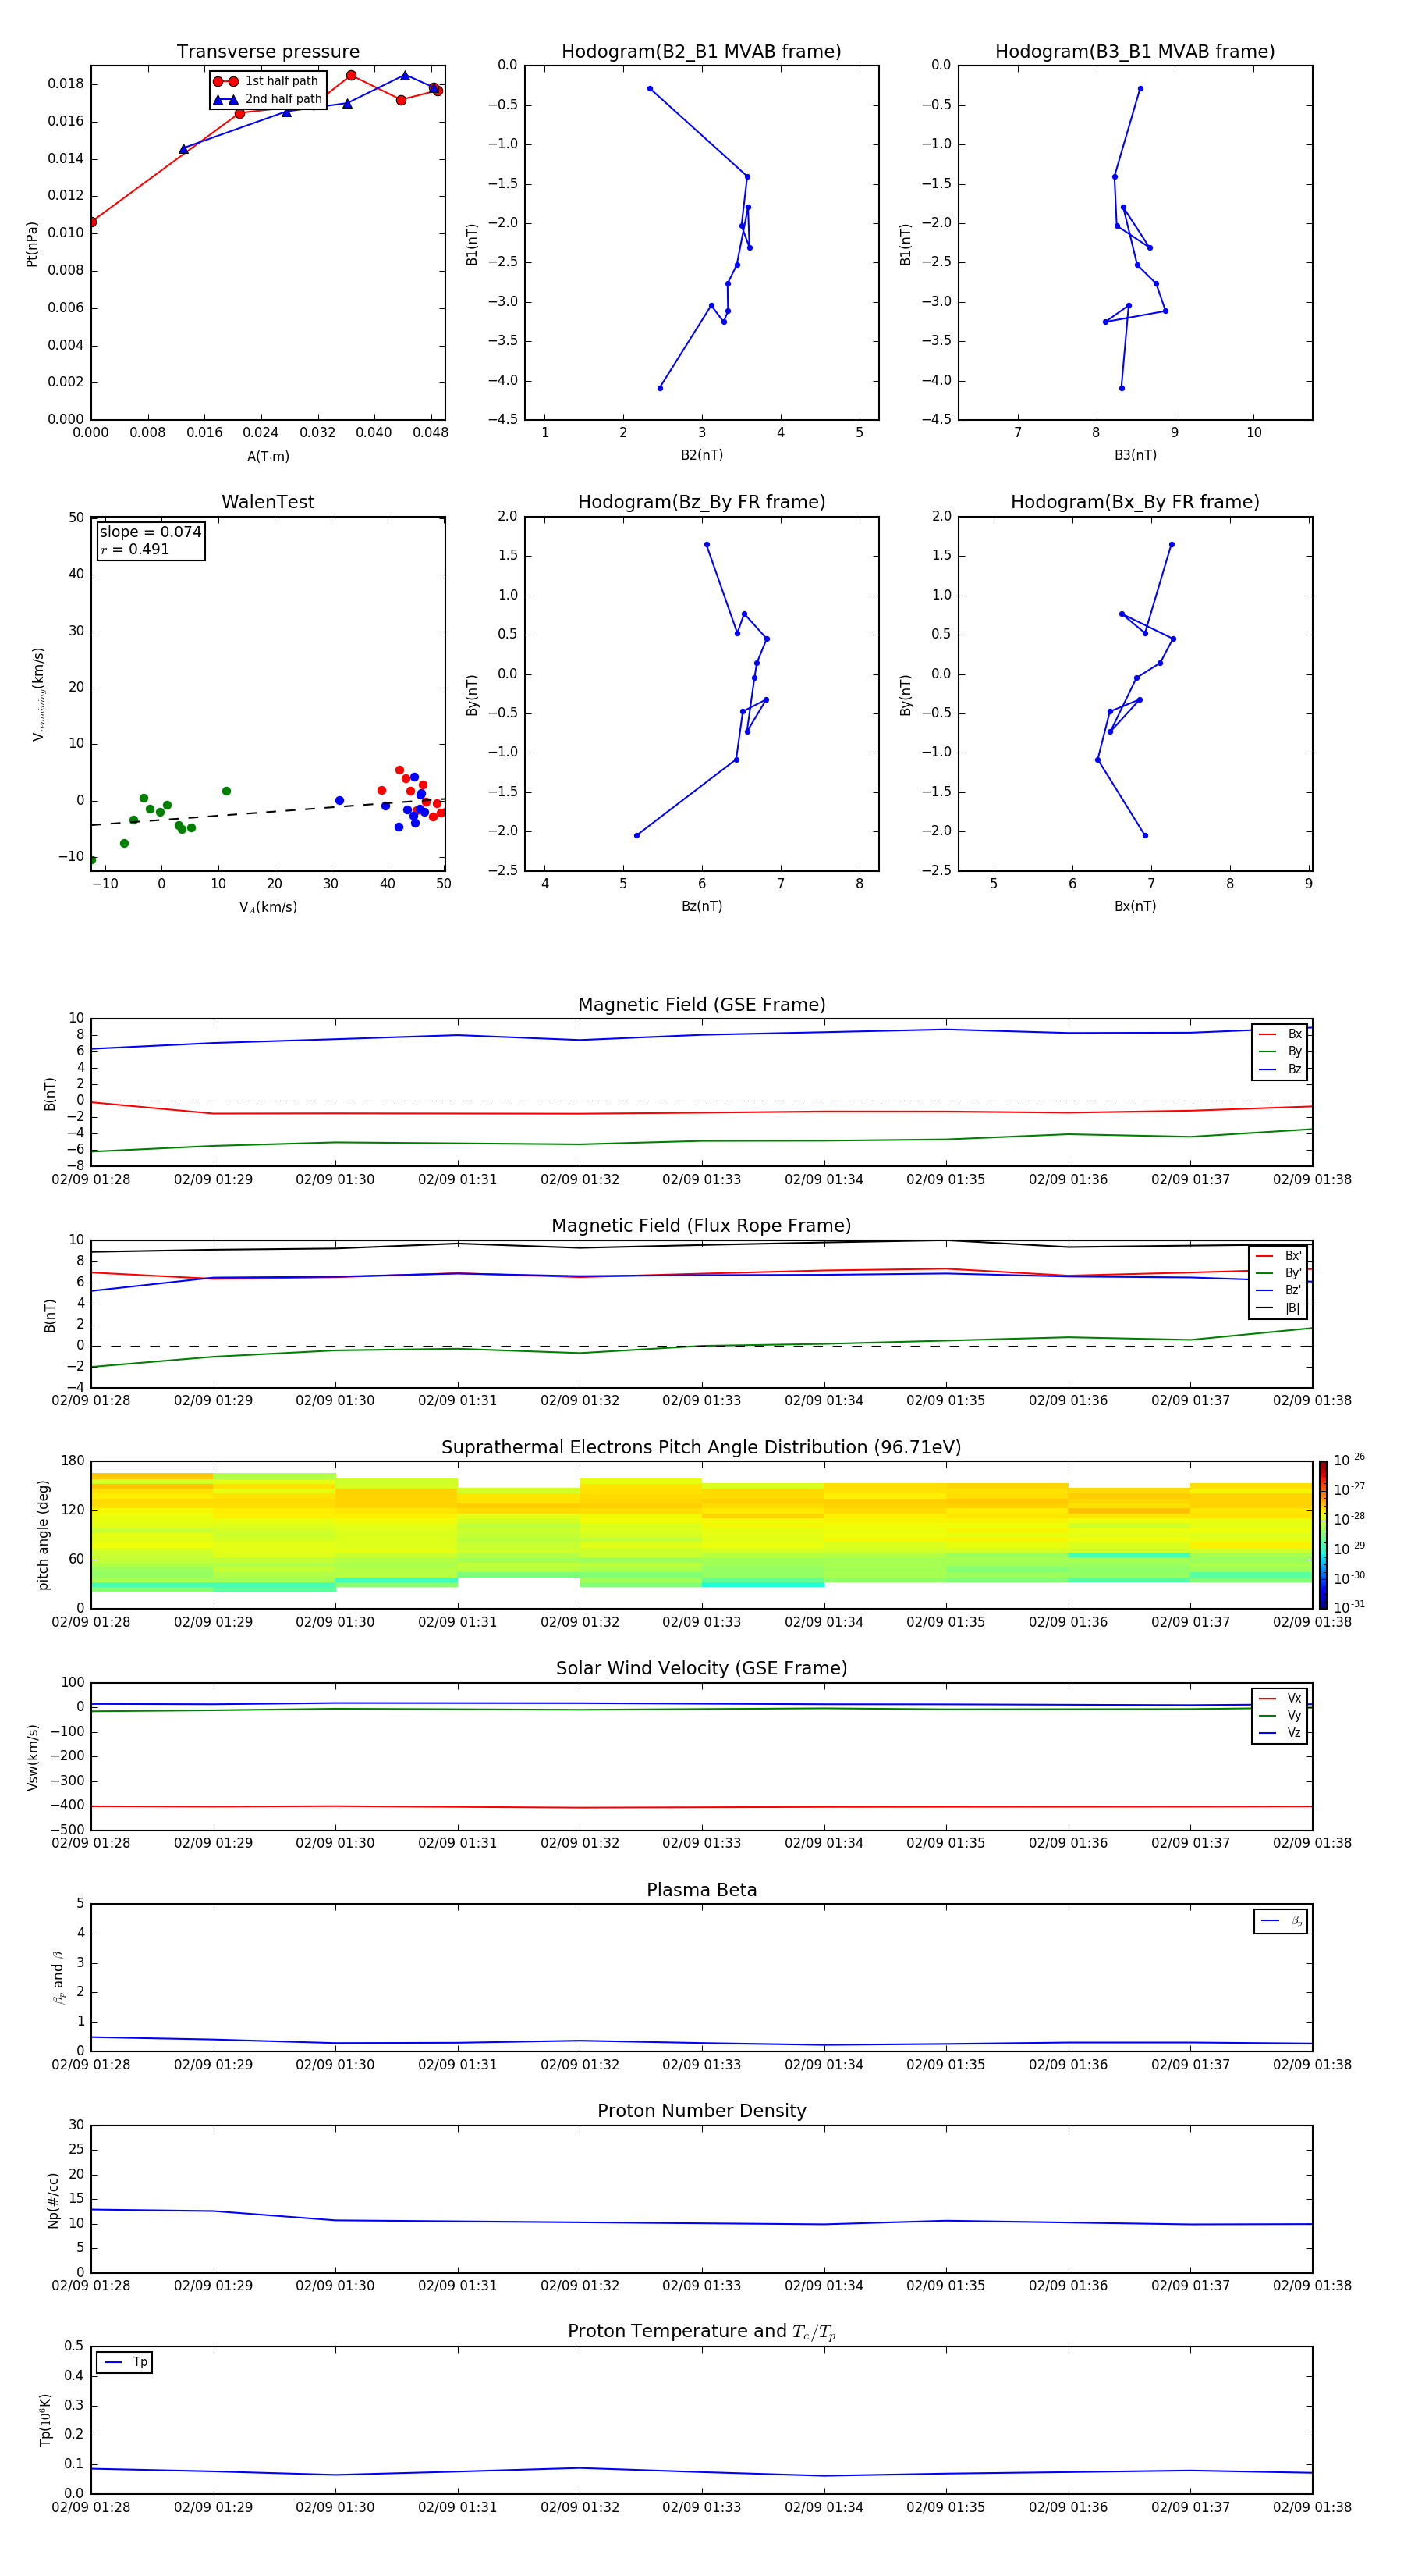
Task: Click the 'Np(#/cc)' y-axis label
Action: click(x=53, y=2200)
